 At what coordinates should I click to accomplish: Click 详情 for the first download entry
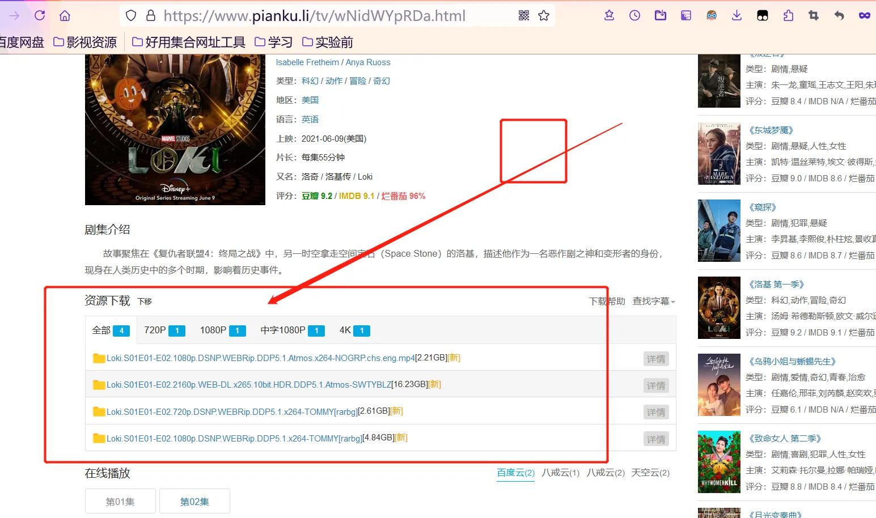[656, 358]
